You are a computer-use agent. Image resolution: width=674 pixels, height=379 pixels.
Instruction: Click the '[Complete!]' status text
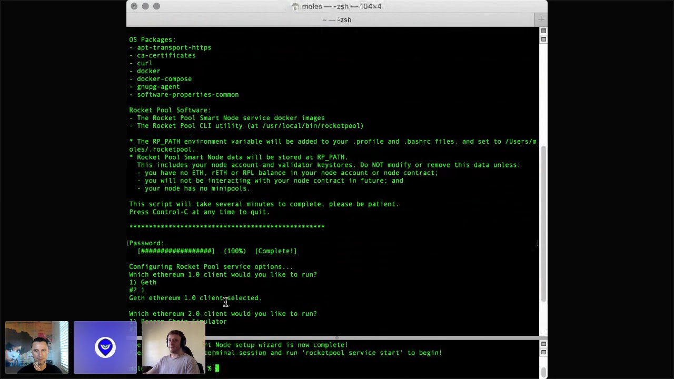pyautogui.click(x=276, y=251)
